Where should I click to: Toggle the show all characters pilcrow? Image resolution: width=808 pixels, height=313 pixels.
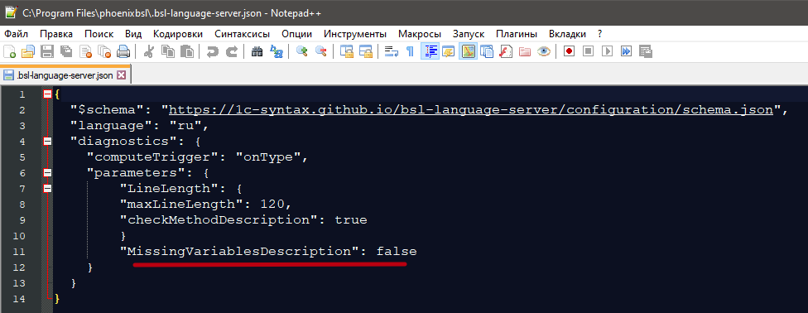[410, 51]
